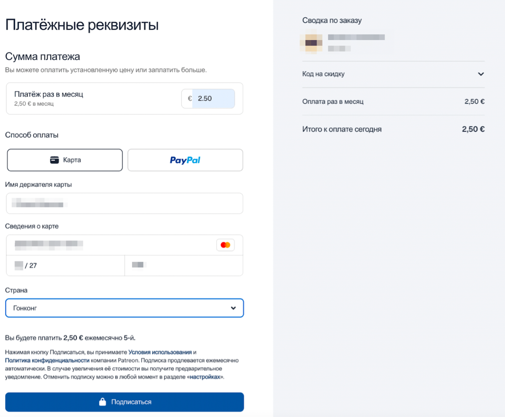Select Карта payment method
The width and height of the screenshot is (505, 417).
pos(65,160)
